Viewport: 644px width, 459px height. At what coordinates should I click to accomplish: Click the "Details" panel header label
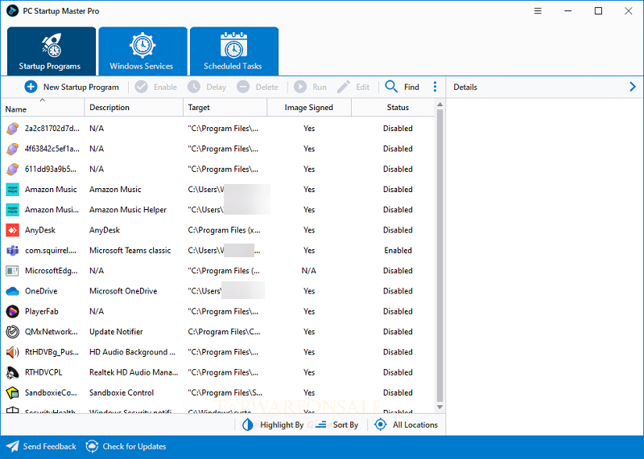click(465, 87)
